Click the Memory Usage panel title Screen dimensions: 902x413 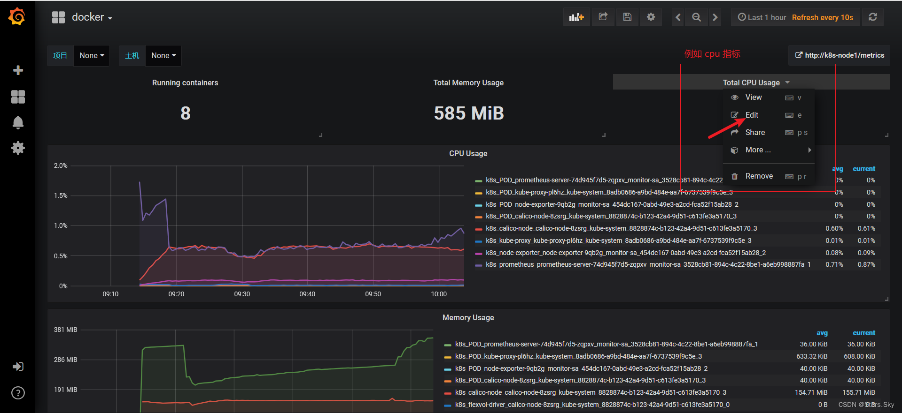point(468,317)
